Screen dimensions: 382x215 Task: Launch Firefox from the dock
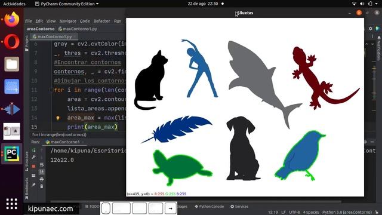coord(11,19)
